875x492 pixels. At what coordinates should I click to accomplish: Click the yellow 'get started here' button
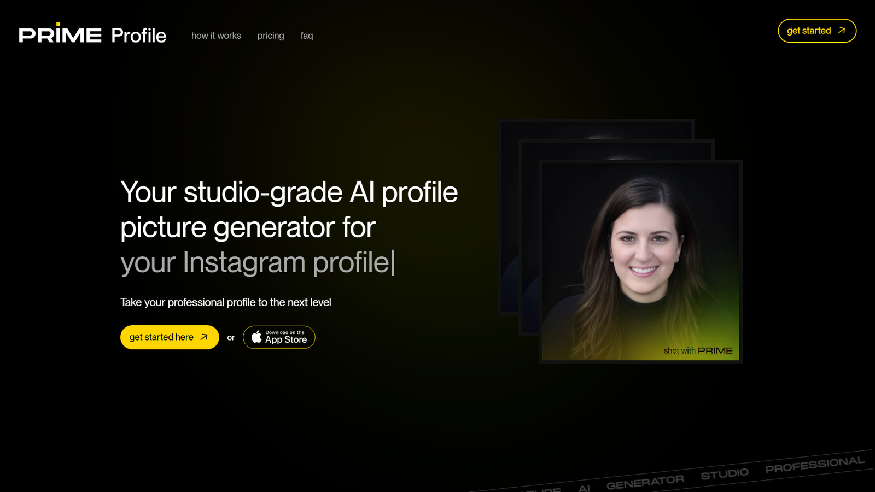(x=170, y=337)
